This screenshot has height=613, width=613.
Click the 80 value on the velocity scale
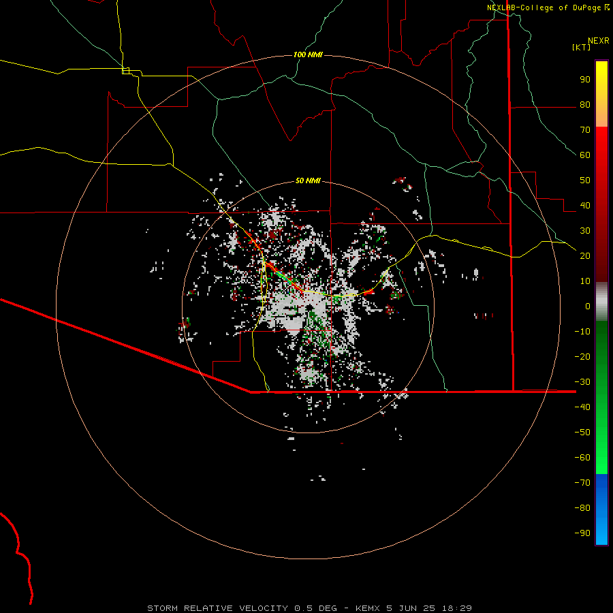585,105
